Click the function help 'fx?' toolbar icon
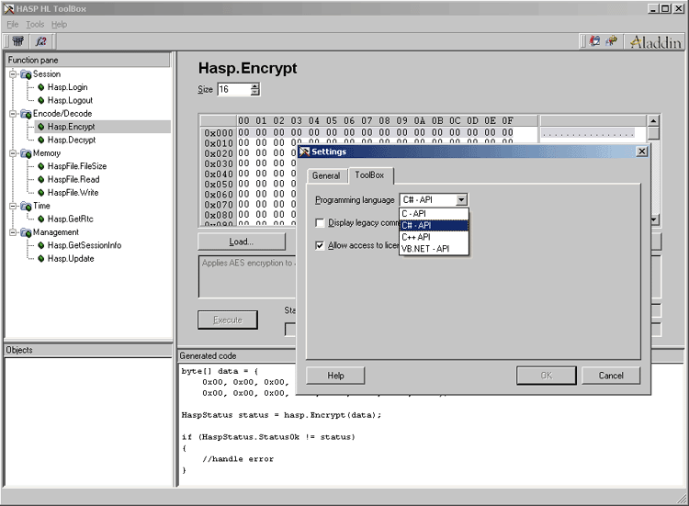The height and width of the screenshot is (506, 689). (40, 41)
